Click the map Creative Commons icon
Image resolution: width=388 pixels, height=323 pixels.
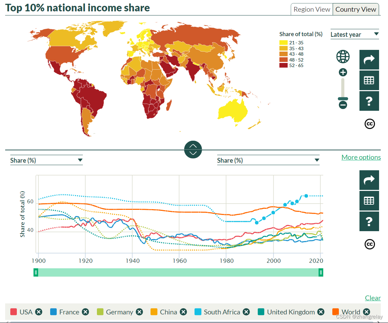click(370, 124)
